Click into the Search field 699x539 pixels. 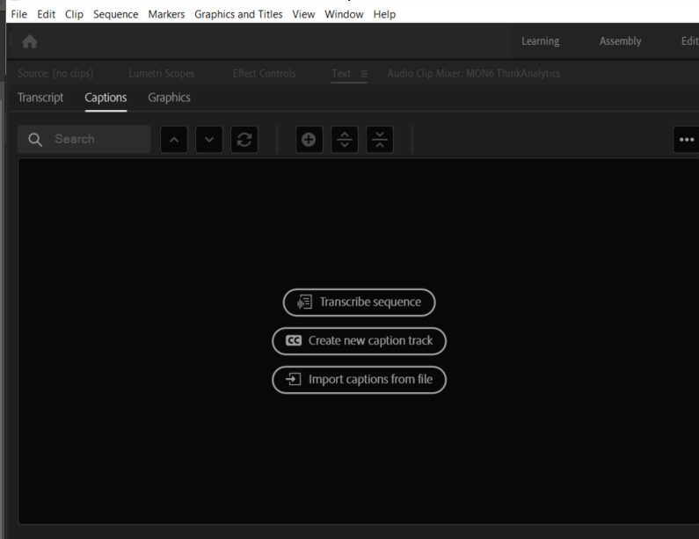(97, 139)
